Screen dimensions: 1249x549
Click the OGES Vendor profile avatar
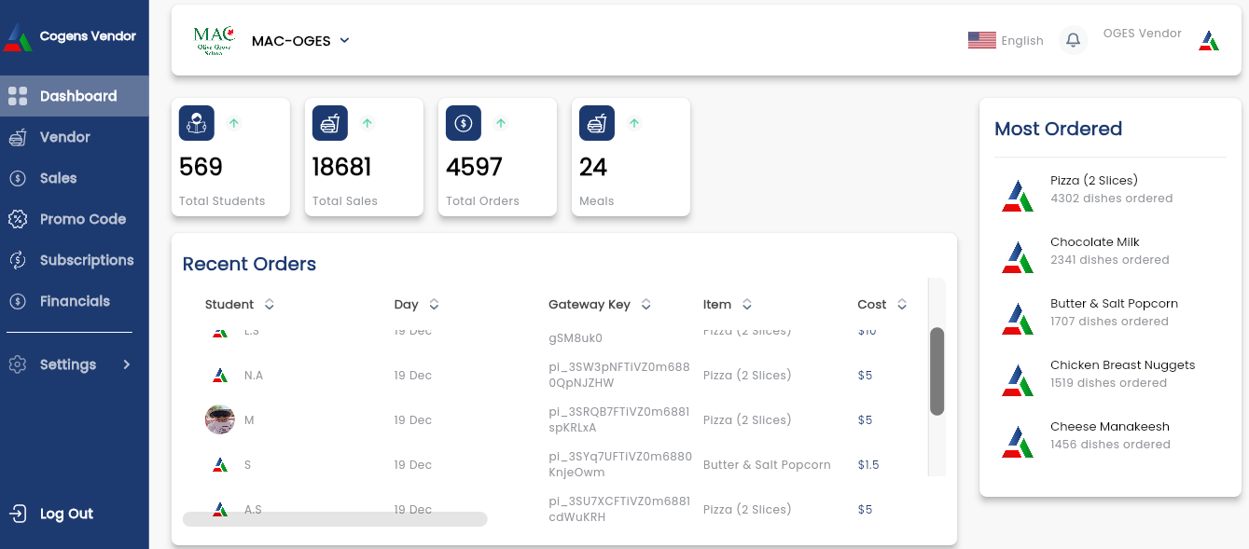(1209, 40)
